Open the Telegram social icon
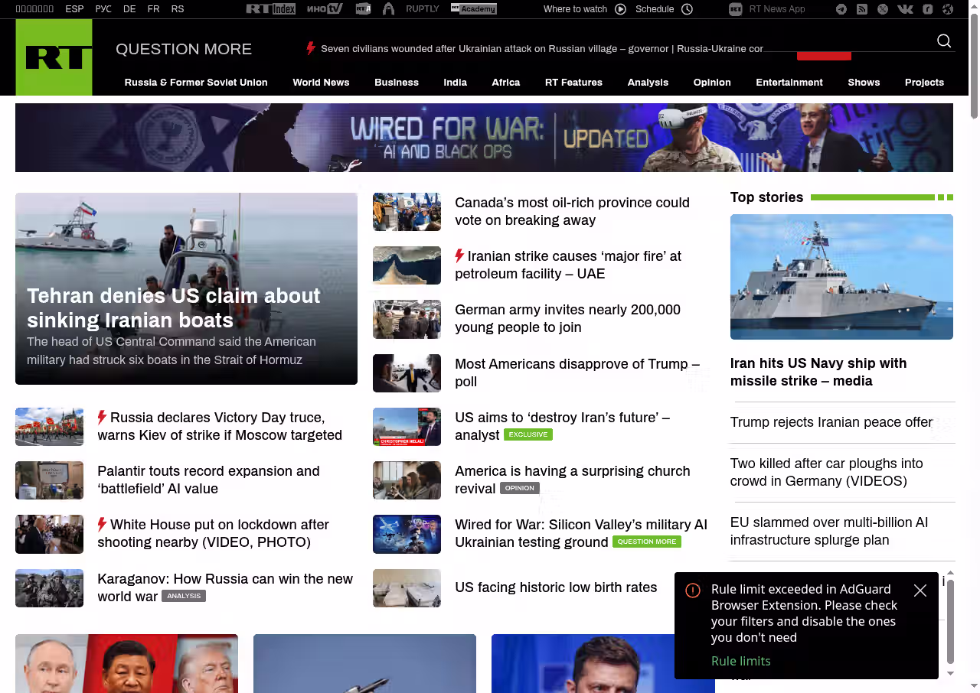Screen dimensions: 980x693 [x=841, y=9]
